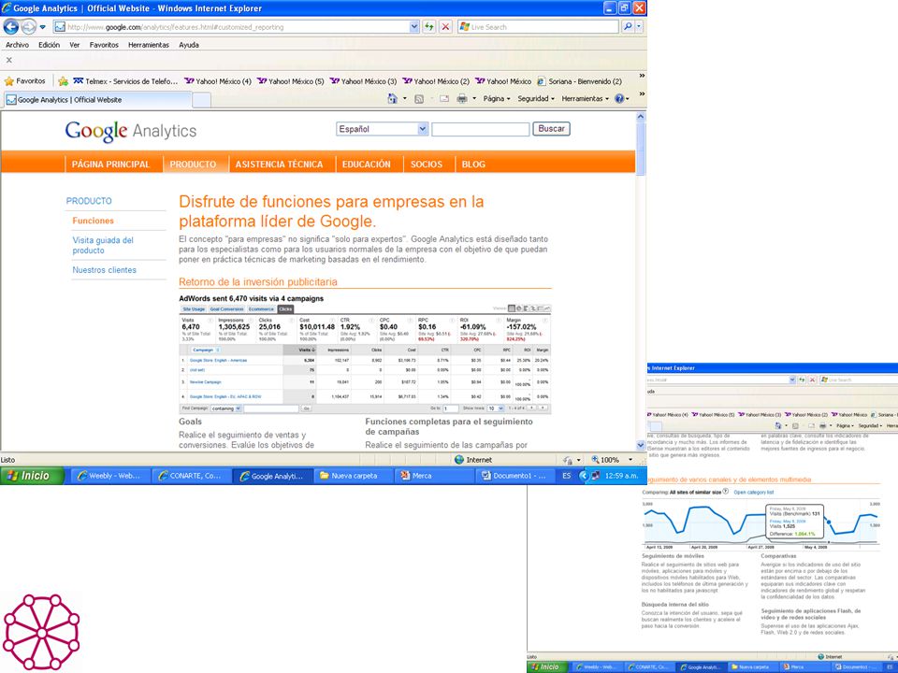Open the Herramientas menu in menu bar
This screenshot has height=673, width=898.
tap(149, 45)
